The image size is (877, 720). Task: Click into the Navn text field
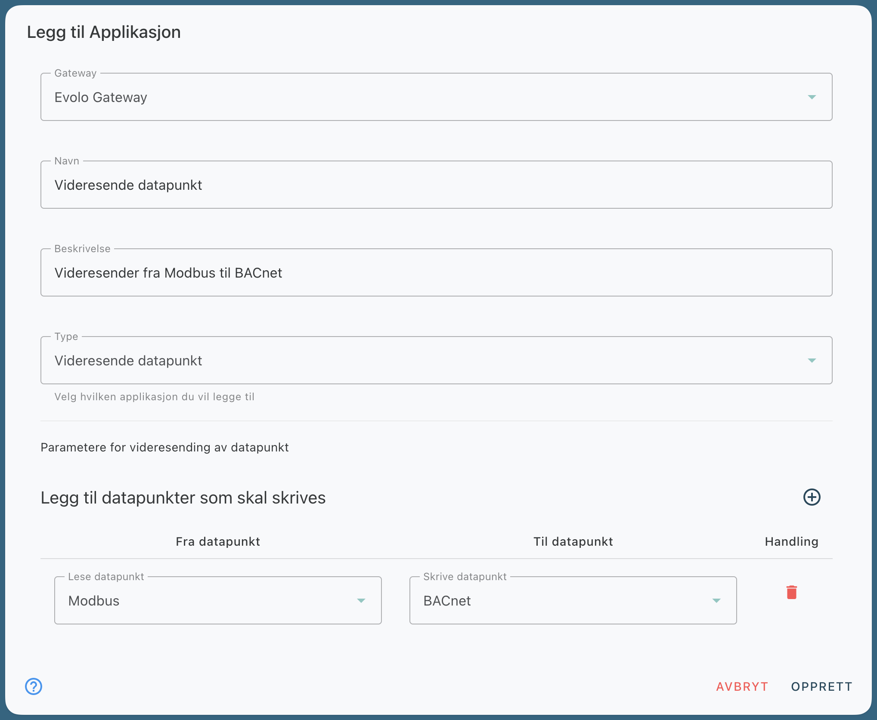(x=436, y=185)
